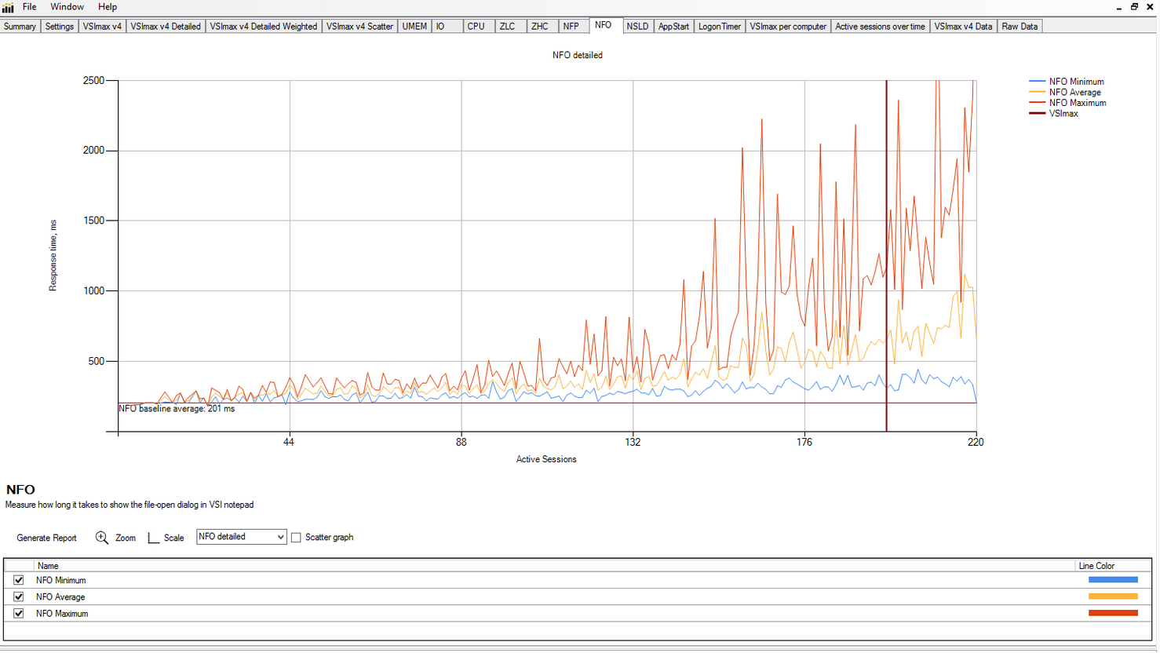Viewport: 1160px width, 653px height.
Task: Click the NFO Minimum blue color swatch
Action: click(x=1113, y=580)
